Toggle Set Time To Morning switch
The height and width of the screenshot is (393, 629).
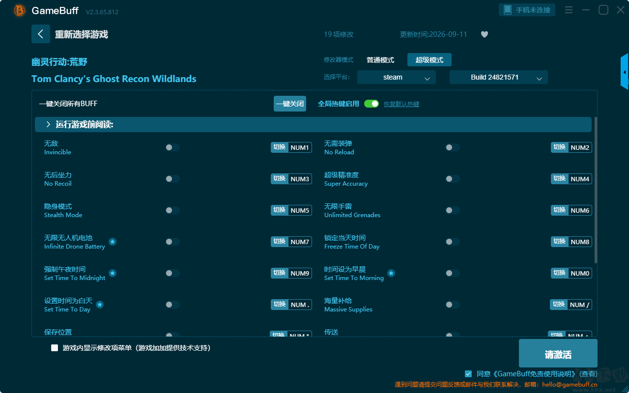(x=453, y=273)
